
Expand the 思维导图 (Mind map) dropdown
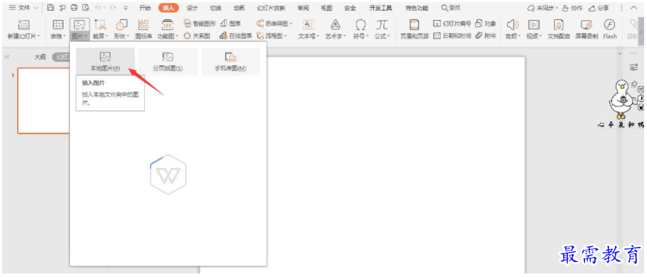[x=291, y=24]
